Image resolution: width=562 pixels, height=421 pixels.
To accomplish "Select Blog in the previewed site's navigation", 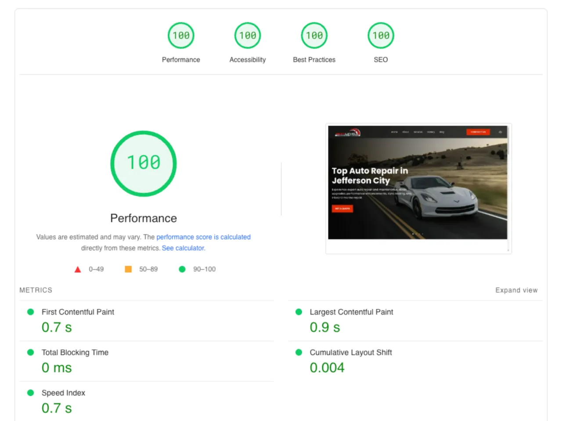I will (442, 132).
